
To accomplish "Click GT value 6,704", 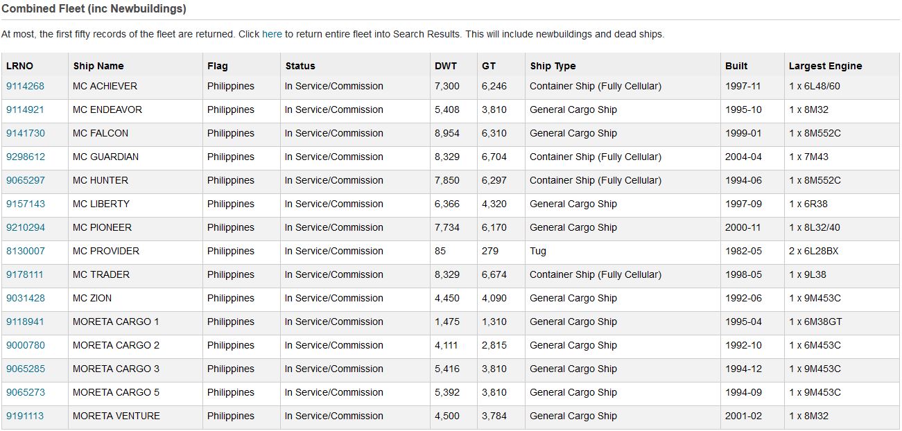I will coord(494,157).
